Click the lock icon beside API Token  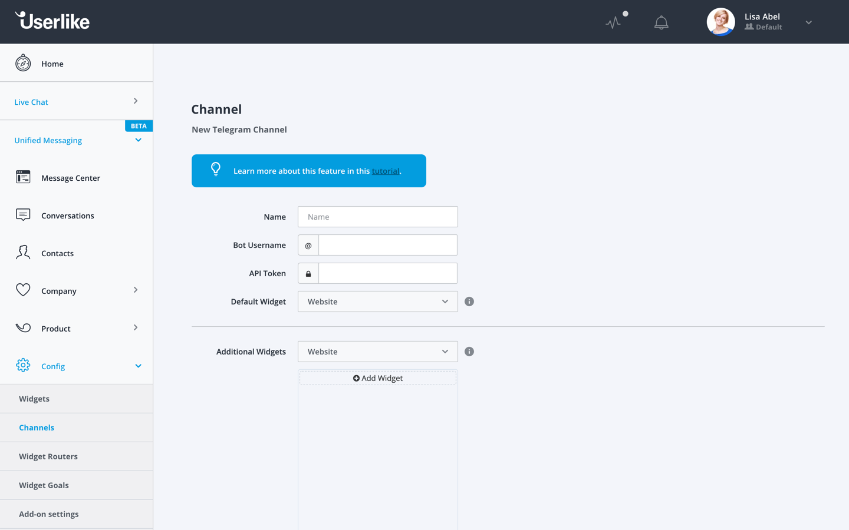click(308, 273)
